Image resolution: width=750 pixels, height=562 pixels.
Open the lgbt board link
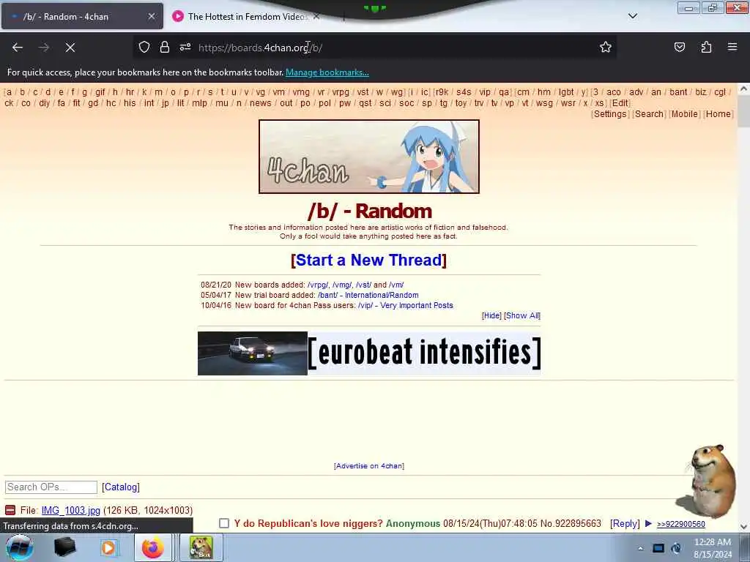566,92
